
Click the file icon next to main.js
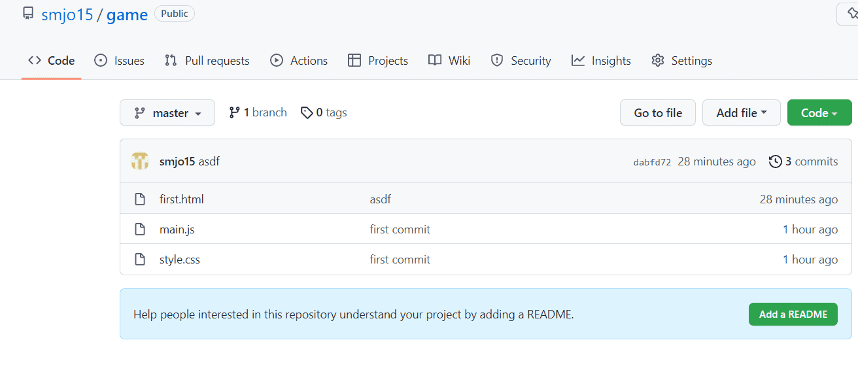(x=139, y=229)
